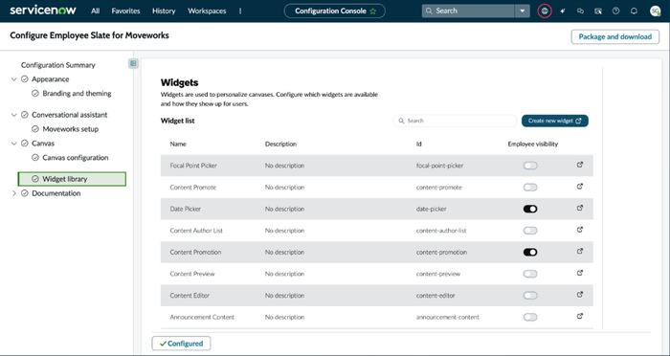Screen dimensions: 670x356
Task: Select Moveworks setup item
Action: [71, 129]
